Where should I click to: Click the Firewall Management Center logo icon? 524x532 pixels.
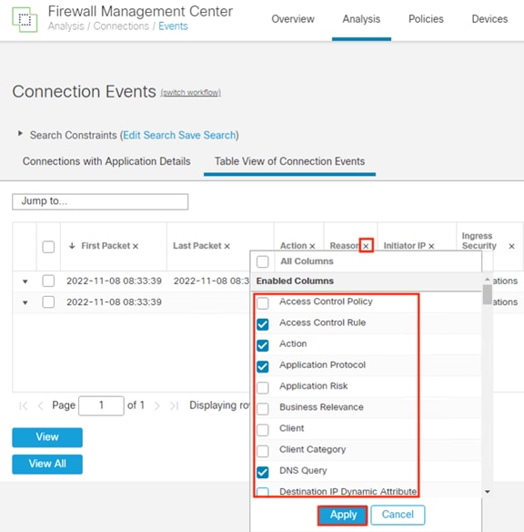pyautogui.click(x=25, y=20)
